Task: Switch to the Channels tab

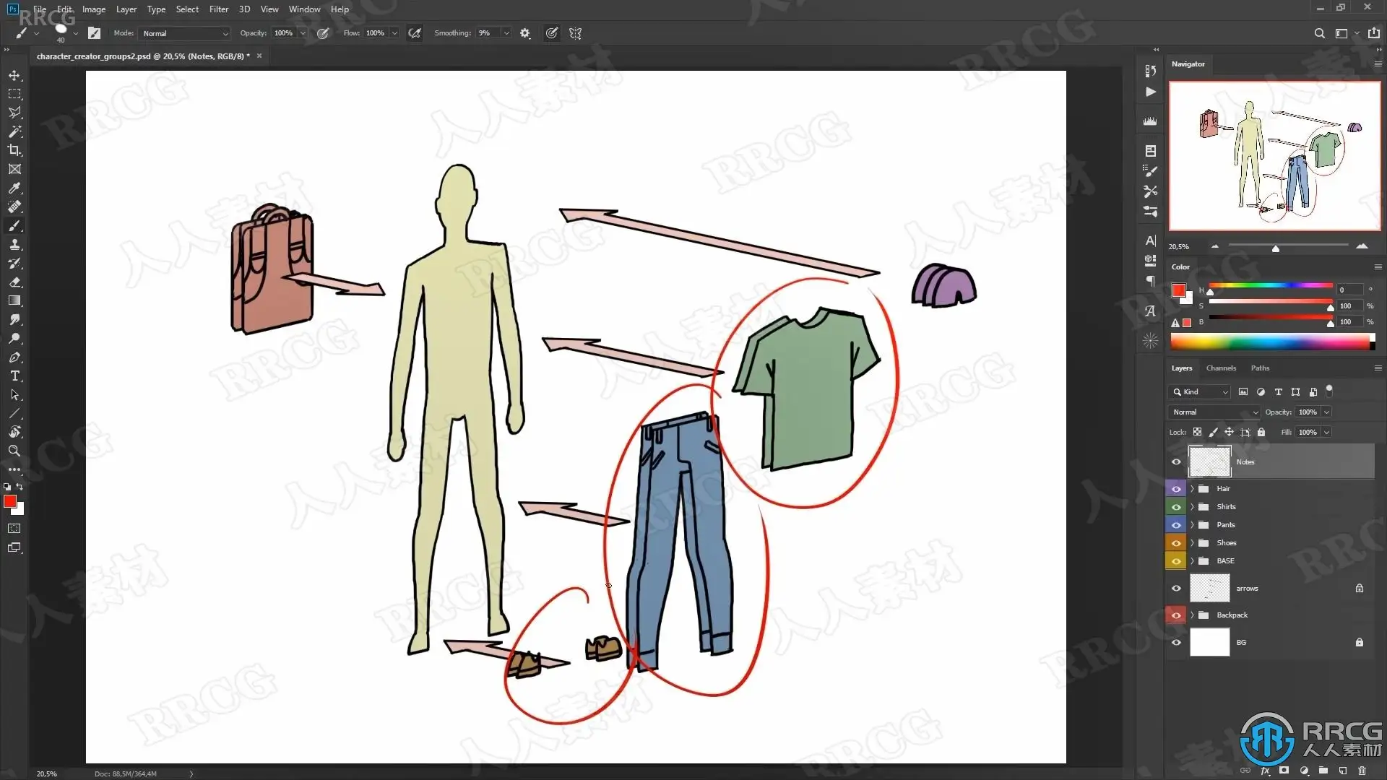Action: pyautogui.click(x=1221, y=368)
